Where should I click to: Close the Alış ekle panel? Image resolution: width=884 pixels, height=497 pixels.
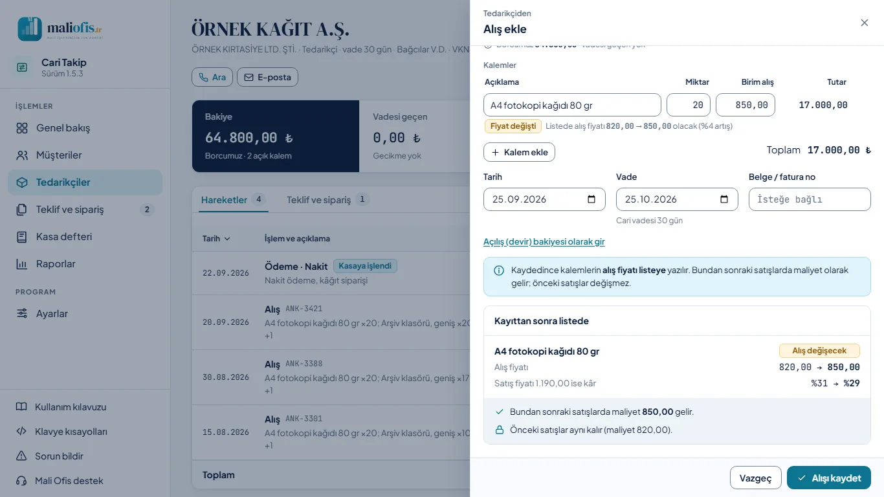[x=864, y=23]
